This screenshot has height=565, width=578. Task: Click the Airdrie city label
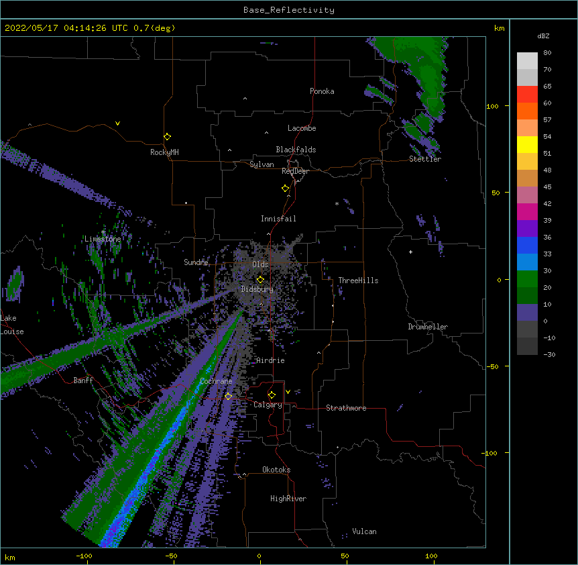click(x=270, y=360)
